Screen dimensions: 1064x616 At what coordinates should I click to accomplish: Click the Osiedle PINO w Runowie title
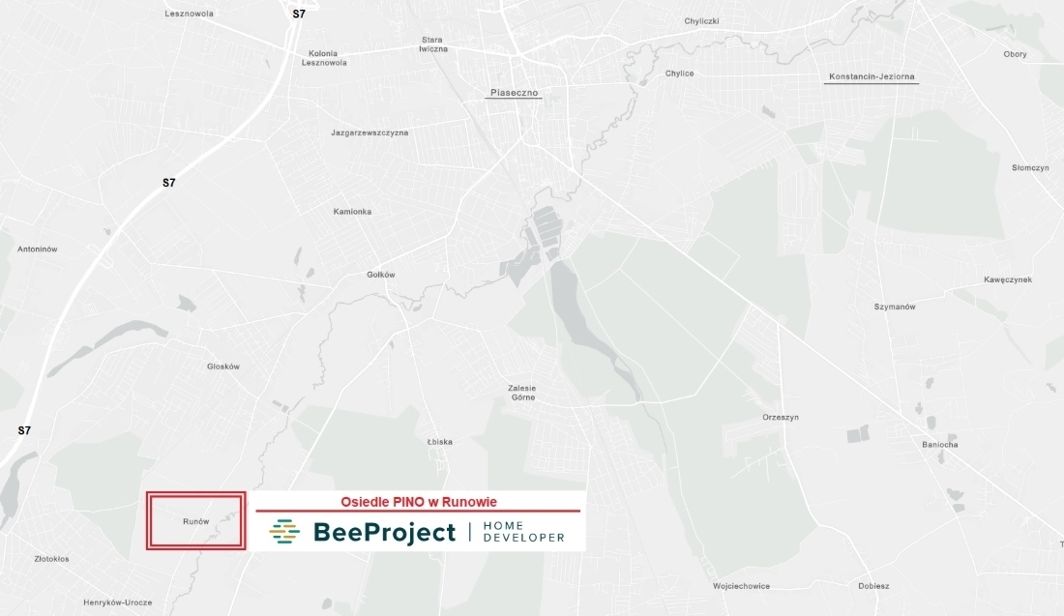click(x=419, y=502)
